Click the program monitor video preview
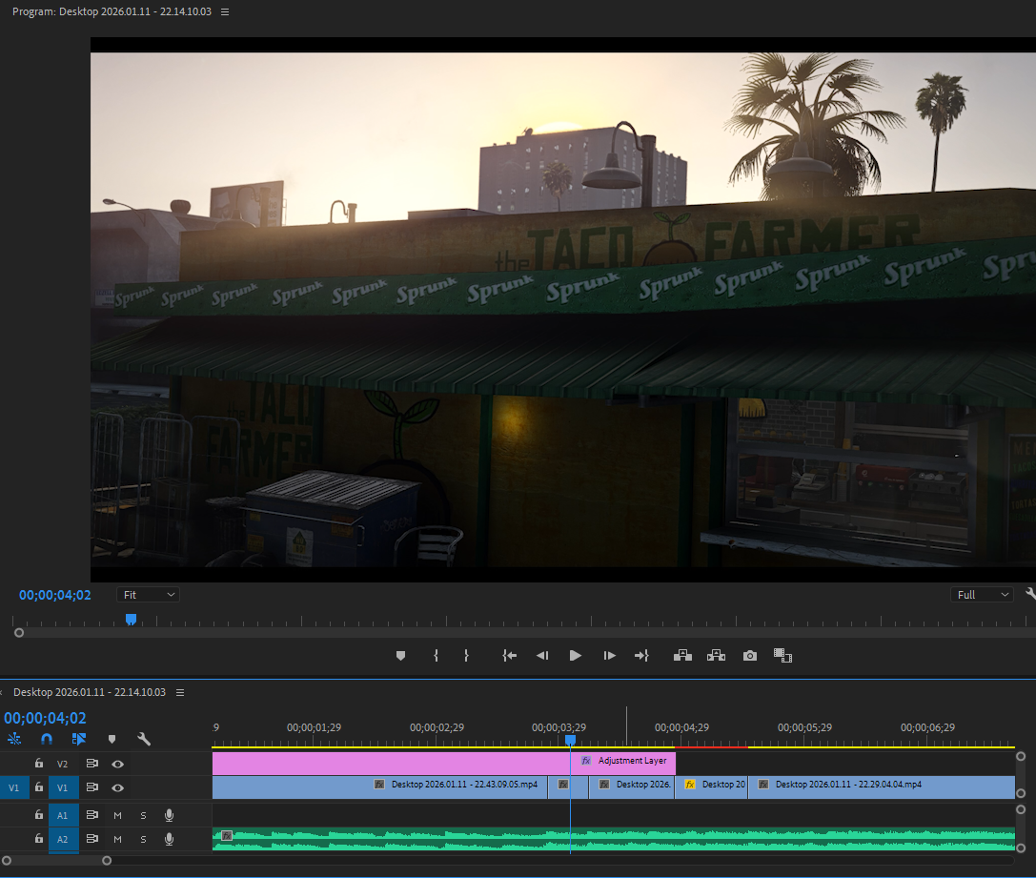1036x878 pixels. 563,309
